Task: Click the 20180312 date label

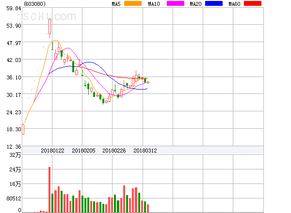Action: 145,151
